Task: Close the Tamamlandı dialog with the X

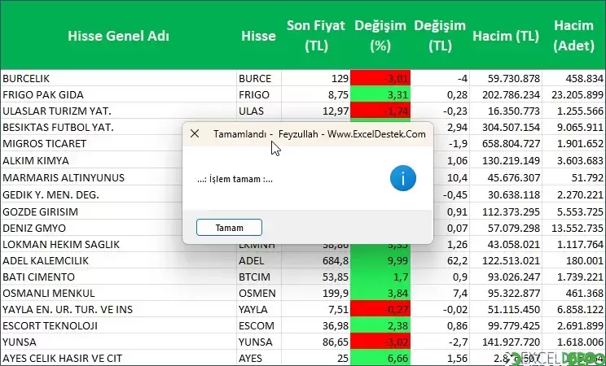Action: coord(195,133)
